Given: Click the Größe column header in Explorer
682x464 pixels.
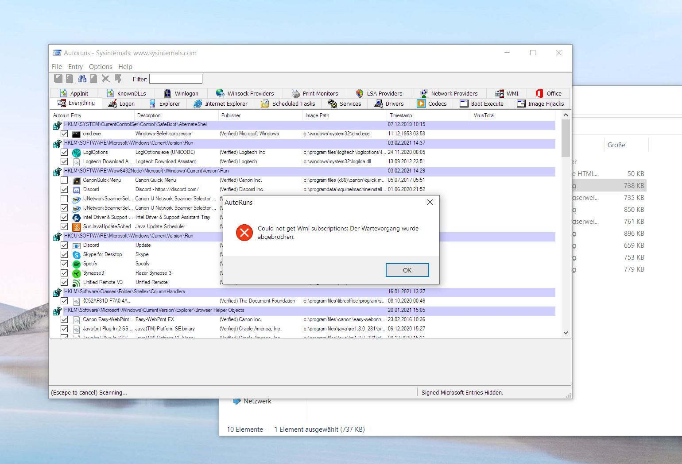Looking at the screenshot, I should [x=626, y=145].
